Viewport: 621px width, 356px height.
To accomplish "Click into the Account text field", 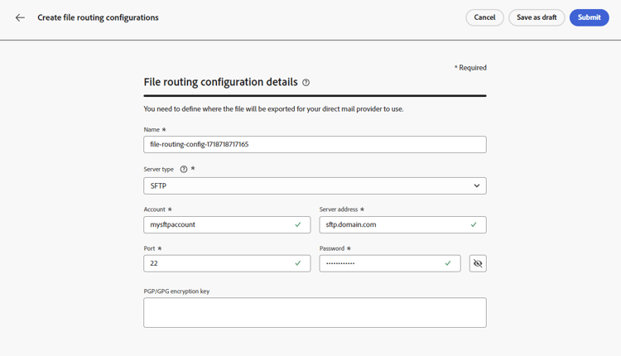I will [x=217, y=224].
